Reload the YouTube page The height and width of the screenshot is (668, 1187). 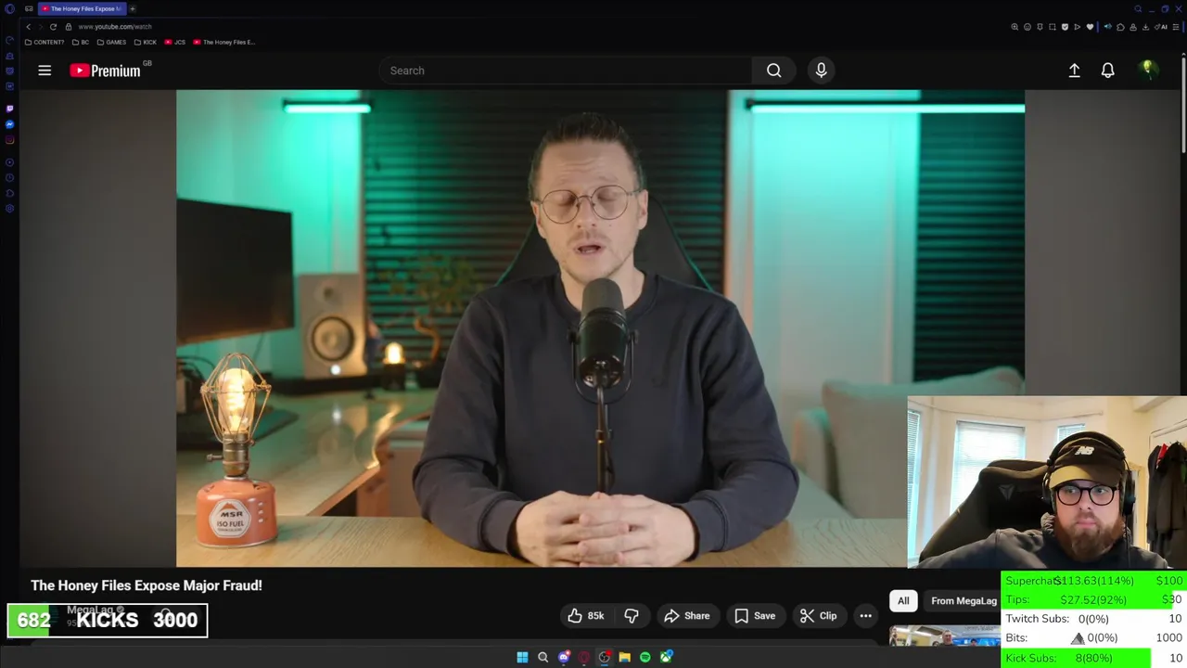(53, 27)
